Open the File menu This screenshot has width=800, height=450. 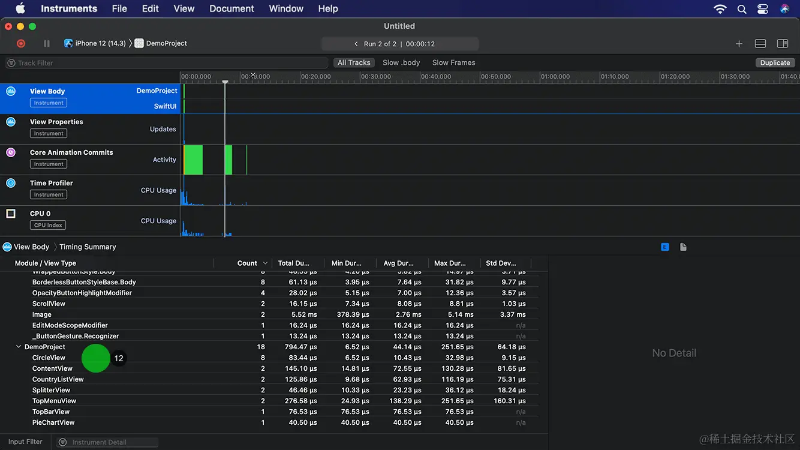[x=119, y=8]
